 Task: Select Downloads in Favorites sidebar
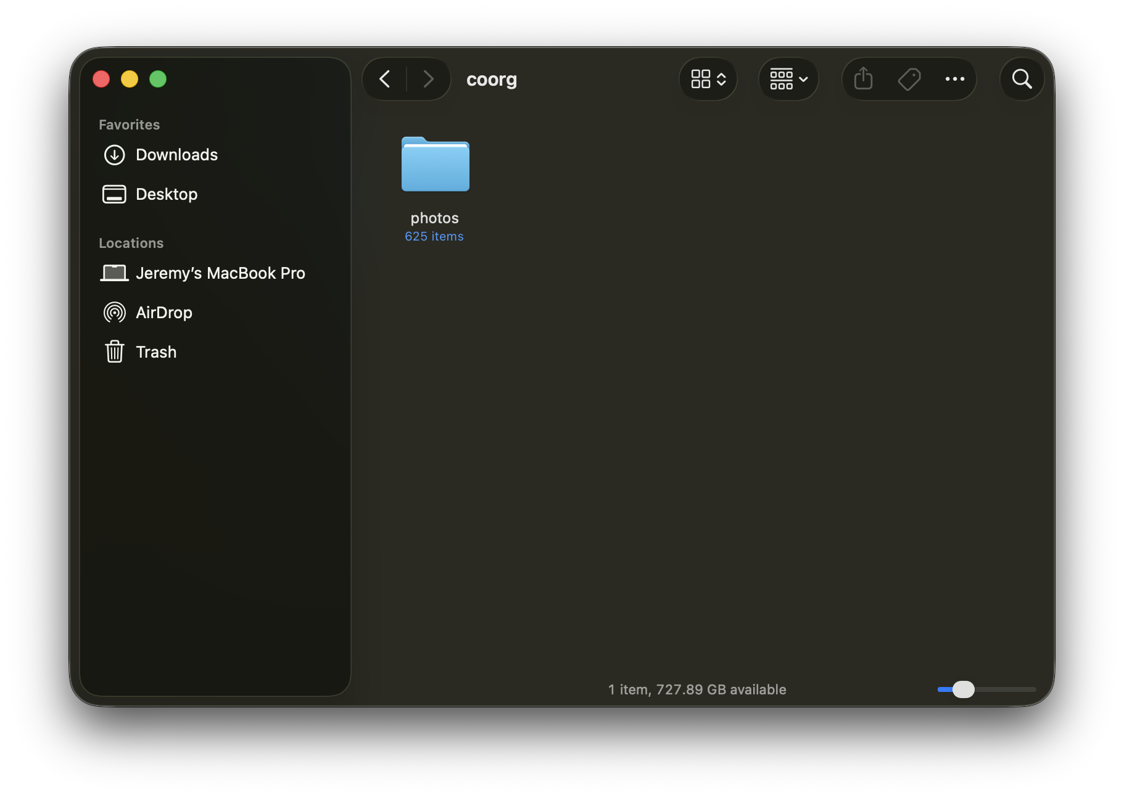(x=176, y=155)
